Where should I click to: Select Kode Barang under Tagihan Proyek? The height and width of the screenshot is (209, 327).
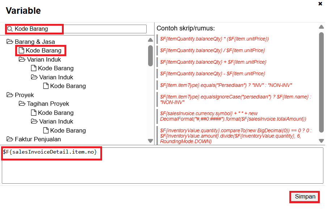[55, 113]
